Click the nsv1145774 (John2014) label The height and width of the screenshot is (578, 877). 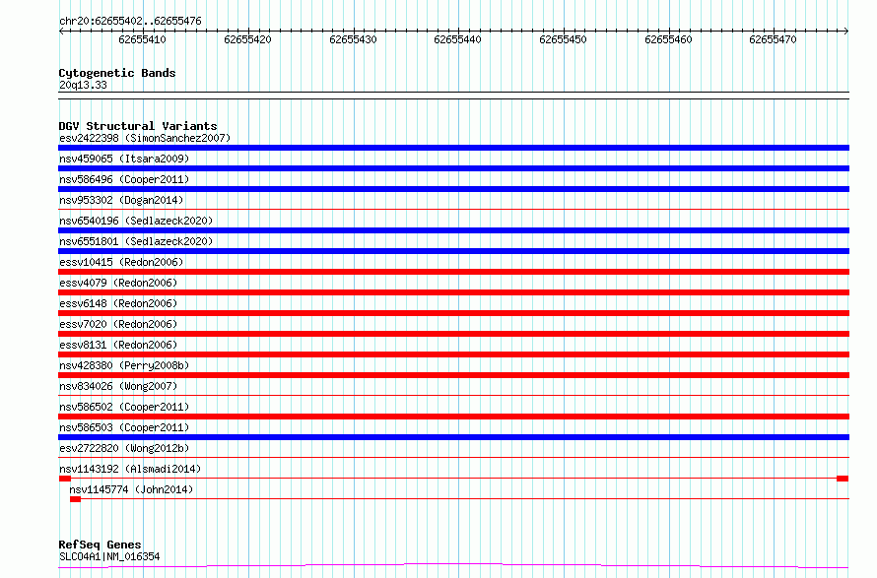point(131,489)
